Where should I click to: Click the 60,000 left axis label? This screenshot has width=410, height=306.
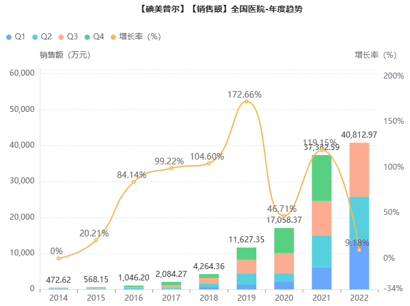[x=22, y=73]
